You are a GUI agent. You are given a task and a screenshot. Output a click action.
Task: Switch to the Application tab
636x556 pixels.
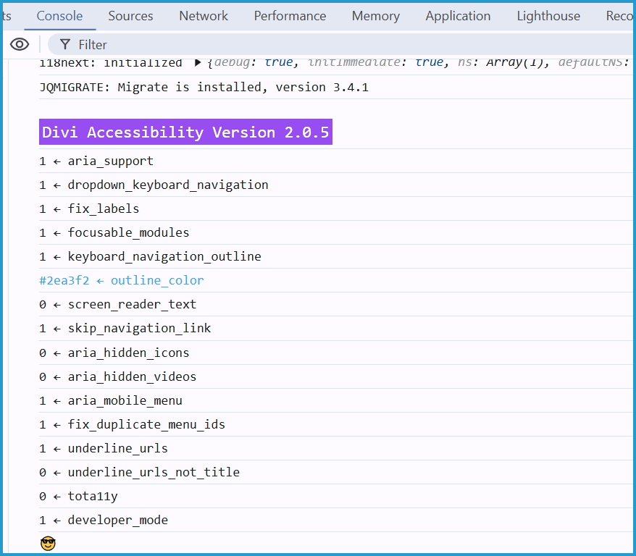pos(458,16)
